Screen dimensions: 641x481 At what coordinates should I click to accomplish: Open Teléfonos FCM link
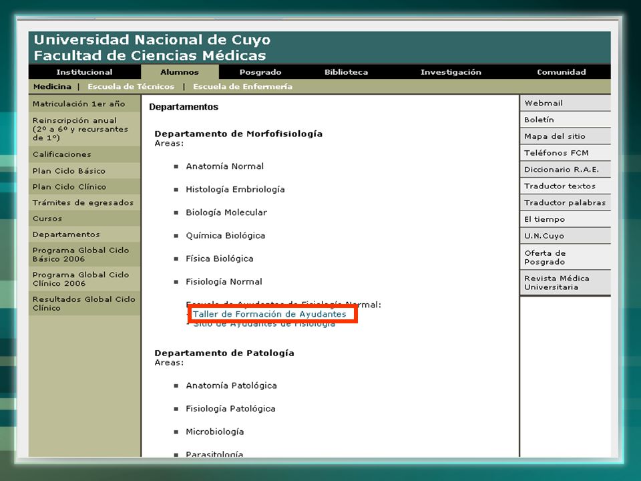pos(566,152)
